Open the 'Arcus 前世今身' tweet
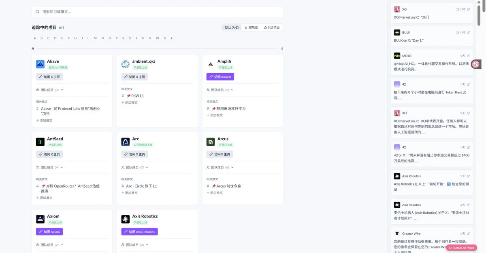486x253 pixels. [x=226, y=186]
